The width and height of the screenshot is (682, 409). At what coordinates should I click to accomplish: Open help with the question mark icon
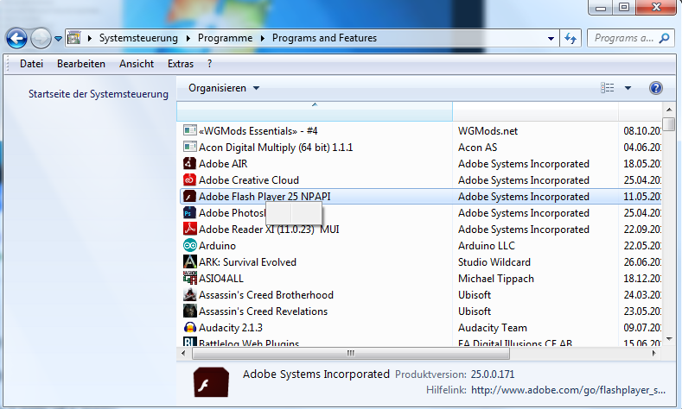(655, 88)
